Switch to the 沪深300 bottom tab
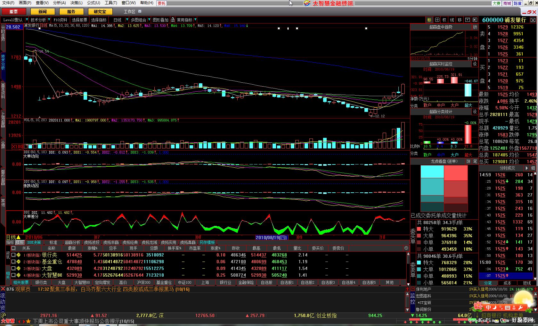The width and height of the screenshot is (538, 326). tap(143, 282)
